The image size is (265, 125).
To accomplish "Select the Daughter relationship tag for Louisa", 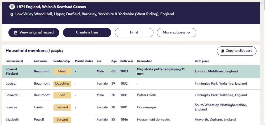I will tap(62, 84).
